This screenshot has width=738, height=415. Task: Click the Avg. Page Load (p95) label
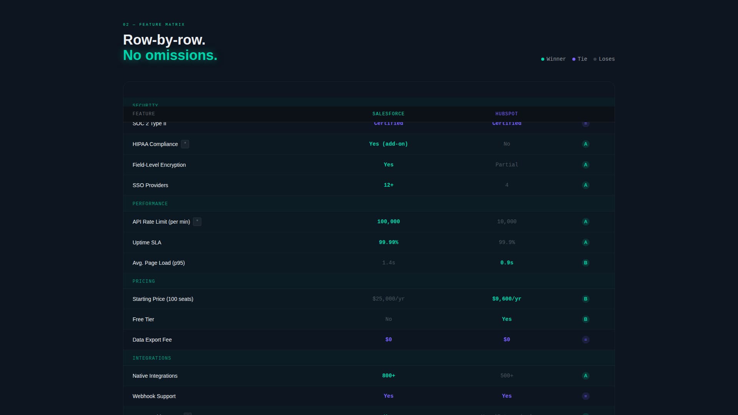[x=159, y=263]
